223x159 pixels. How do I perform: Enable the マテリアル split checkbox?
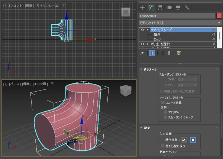coord(165,112)
